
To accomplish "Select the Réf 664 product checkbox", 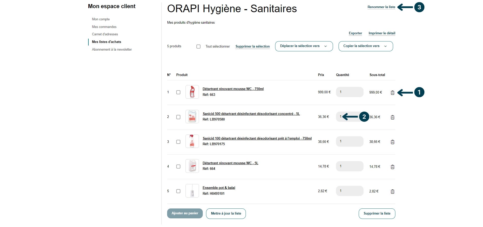I will [178, 167].
